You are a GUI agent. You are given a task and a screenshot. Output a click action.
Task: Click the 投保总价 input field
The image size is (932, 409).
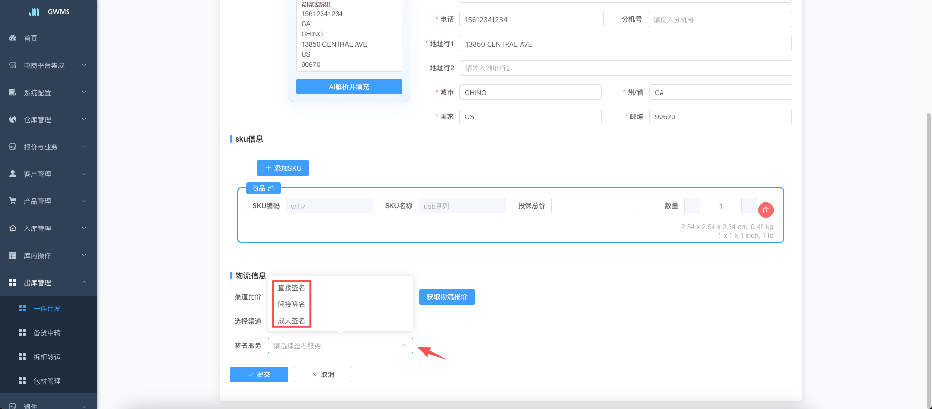594,206
